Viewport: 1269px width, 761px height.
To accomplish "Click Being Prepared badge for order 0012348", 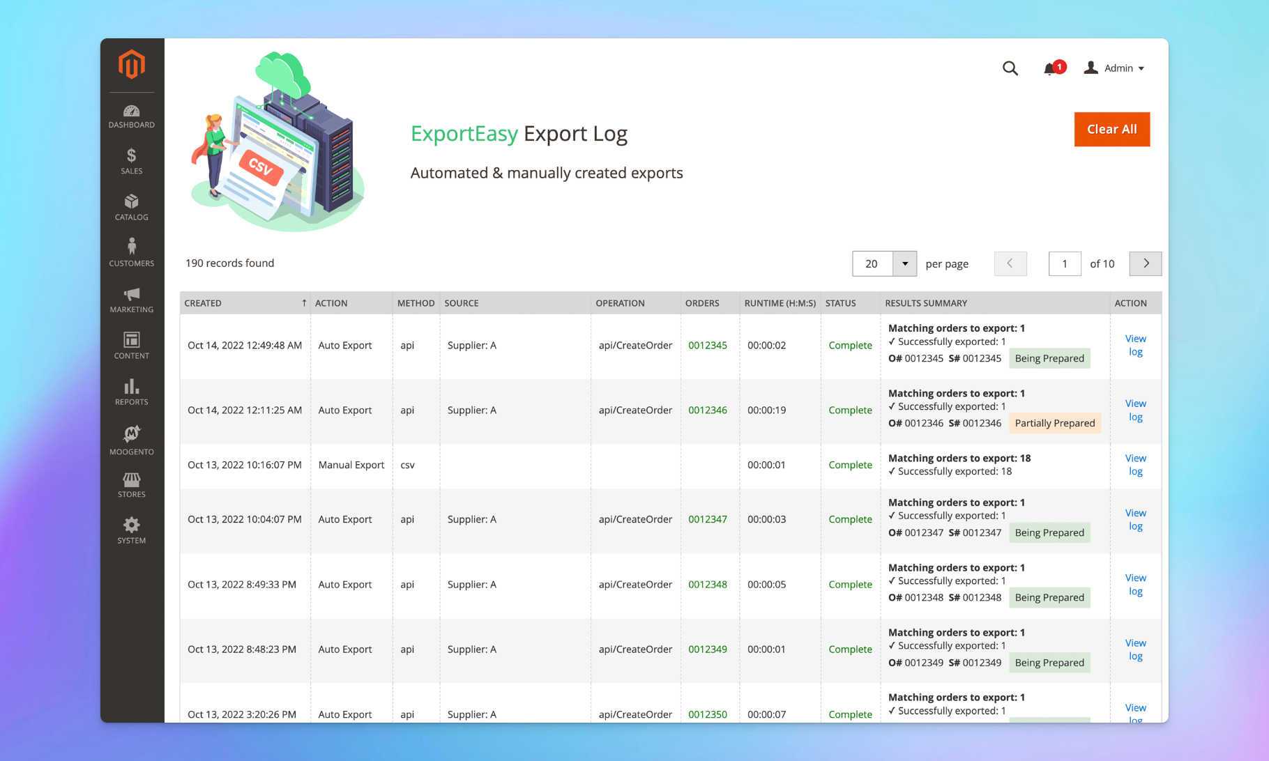I will point(1049,597).
